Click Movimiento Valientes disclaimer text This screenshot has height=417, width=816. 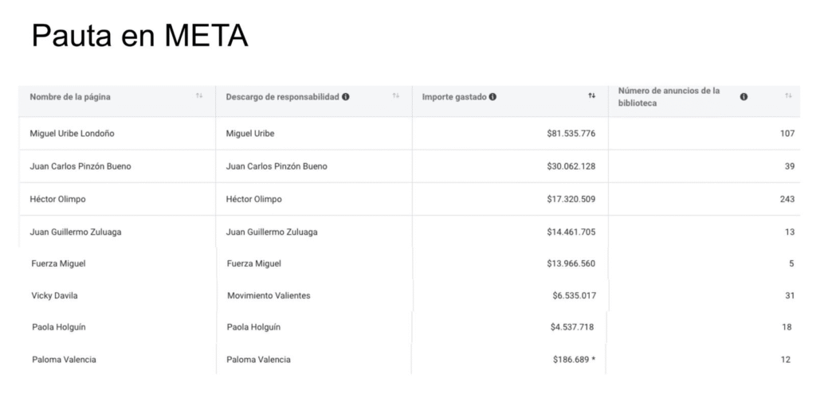(x=269, y=295)
